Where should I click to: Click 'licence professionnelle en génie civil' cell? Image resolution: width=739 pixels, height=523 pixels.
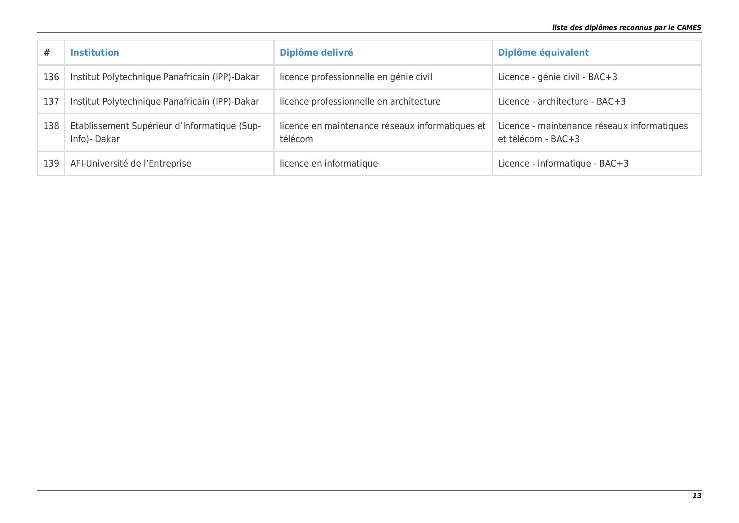(x=383, y=77)
